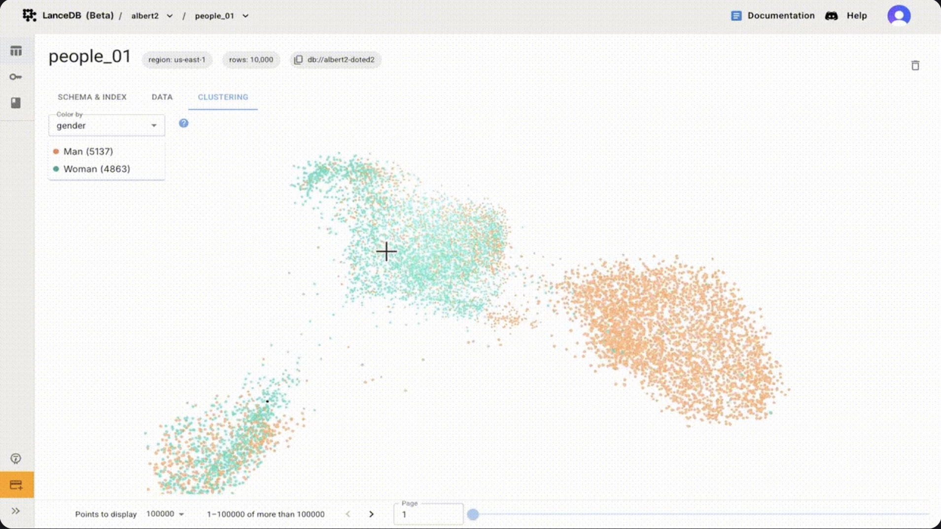Toggle the Man legend entry
This screenshot has width=941, height=529.
pos(88,151)
